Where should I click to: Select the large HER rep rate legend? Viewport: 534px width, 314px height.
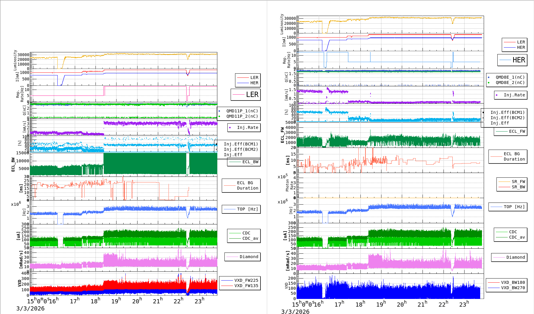click(x=512, y=60)
